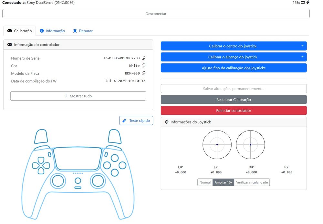Click the gamepad icon in Calibração tab
Viewport: 323px width, 224px height.
[x=10, y=31]
